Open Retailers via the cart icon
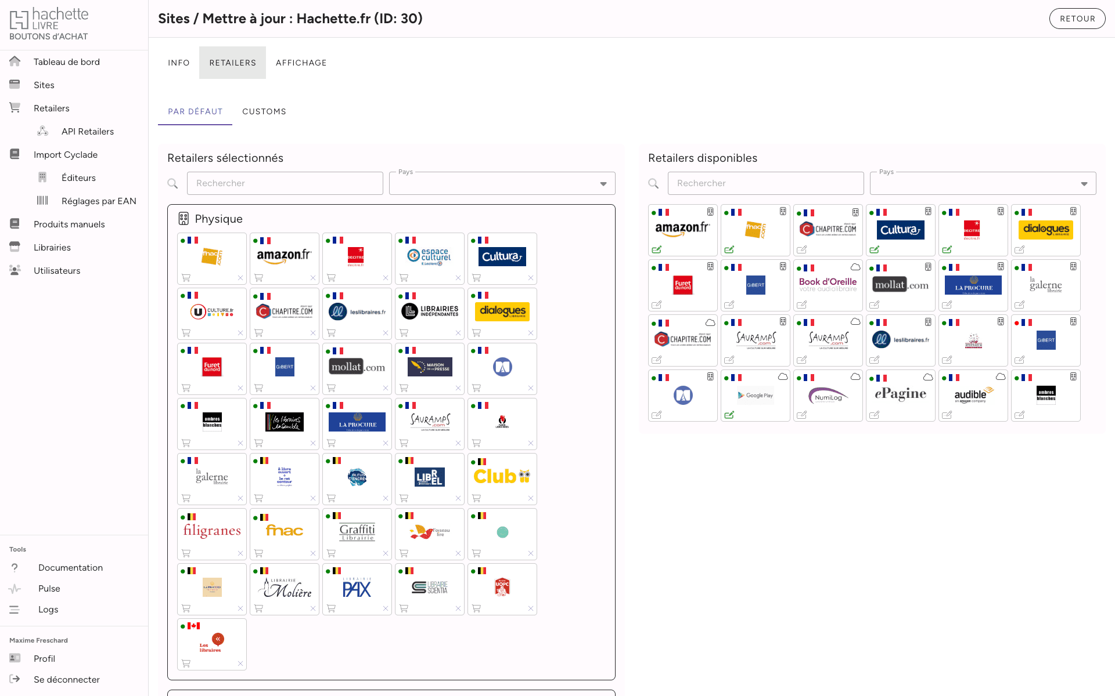This screenshot has height=696, width=1115. [15, 108]
